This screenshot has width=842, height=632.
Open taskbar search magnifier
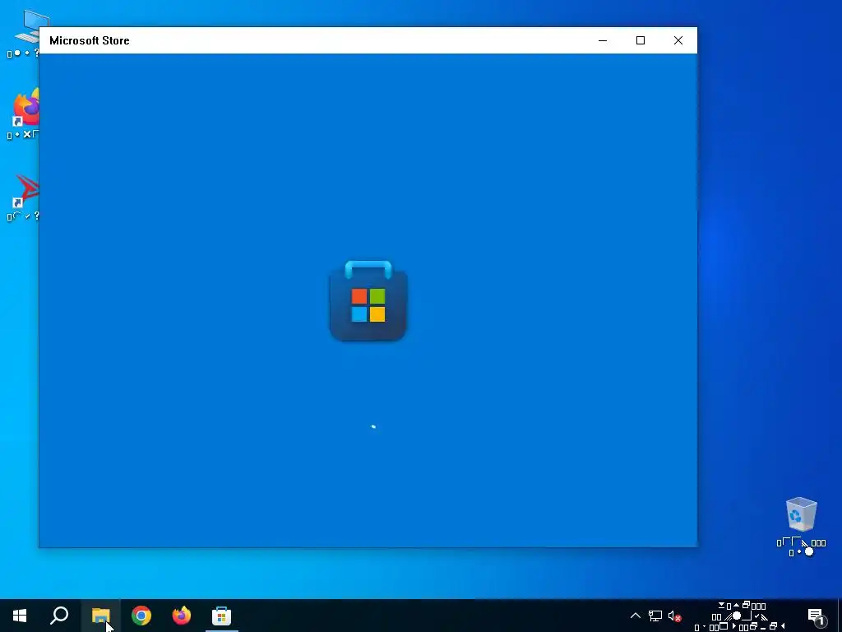coord(59,616)
